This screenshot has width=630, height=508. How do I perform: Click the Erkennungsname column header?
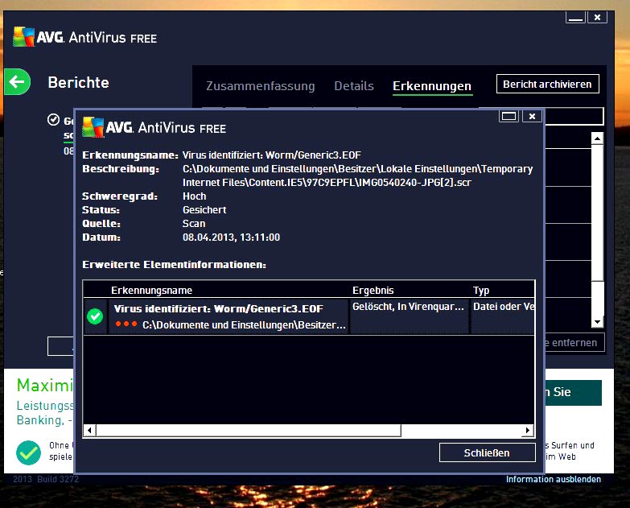point(152,290)
